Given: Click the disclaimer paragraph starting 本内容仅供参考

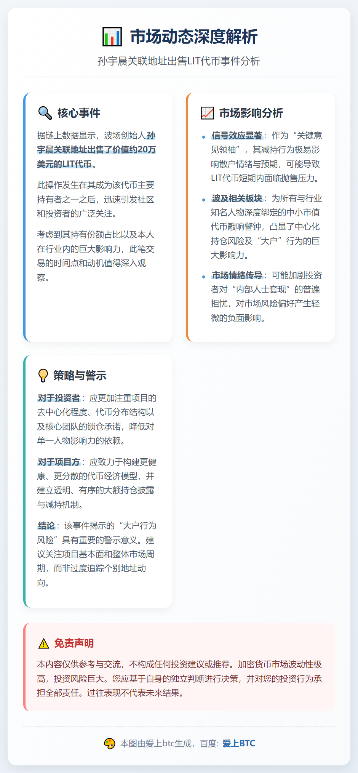Looking at the screenshot, I should [179, 679].
